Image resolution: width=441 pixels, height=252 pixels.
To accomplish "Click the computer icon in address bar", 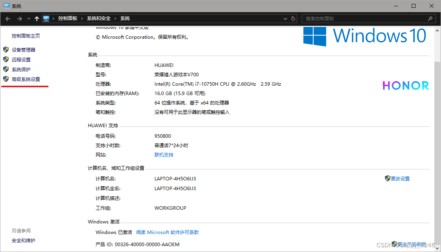I will [x=46, y=18].
